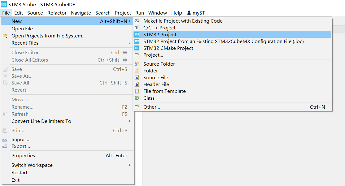Click Export... in File menu

click(67, 146)
